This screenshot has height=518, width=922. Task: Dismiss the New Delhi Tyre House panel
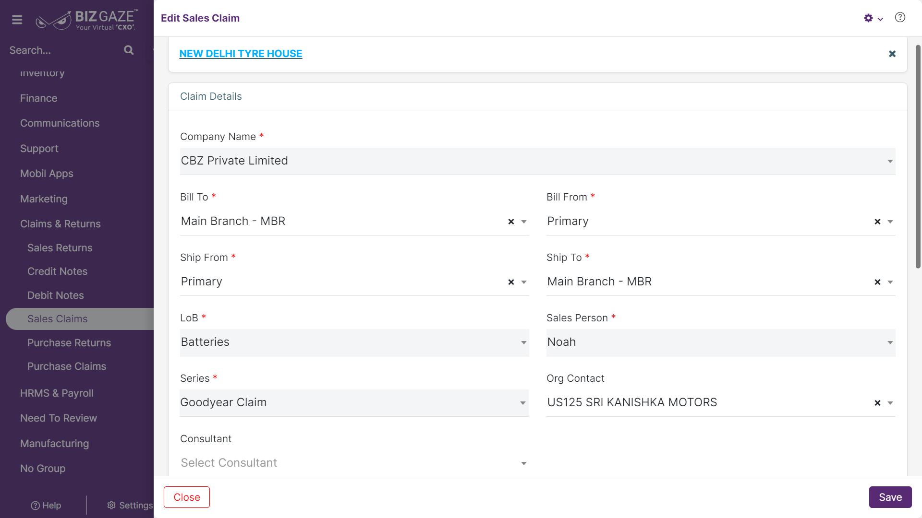892,54
